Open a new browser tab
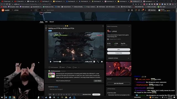Viewport: 177px width, 99px height. click(157, 1)
